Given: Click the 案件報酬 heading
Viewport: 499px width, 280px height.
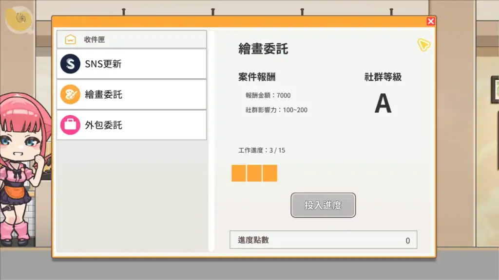Looking at the screenshot, I should click(257, 77).
